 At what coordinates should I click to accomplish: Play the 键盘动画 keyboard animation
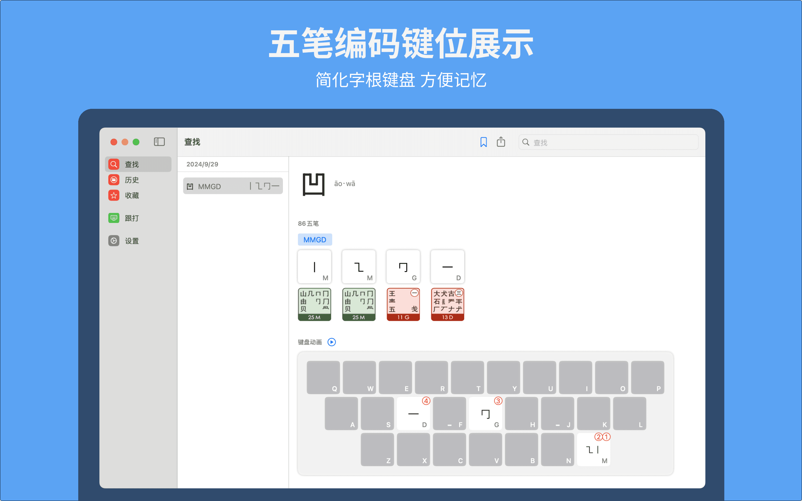click(331, 342)
